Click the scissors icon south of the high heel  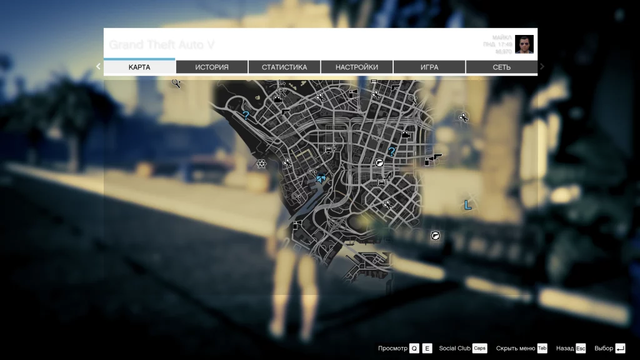pos(387,204)
